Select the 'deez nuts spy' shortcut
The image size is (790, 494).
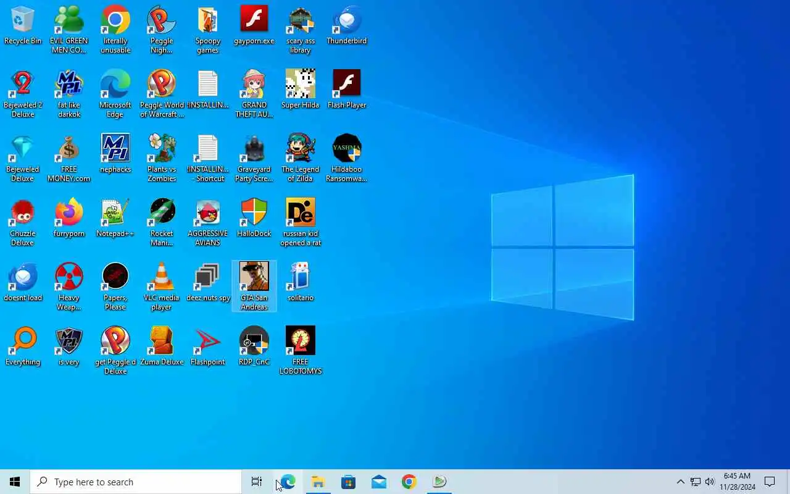tap(208, 283)
